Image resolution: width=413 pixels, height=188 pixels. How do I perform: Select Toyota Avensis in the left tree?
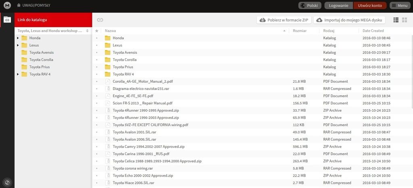pyautogui.click(x=42, y=53)
